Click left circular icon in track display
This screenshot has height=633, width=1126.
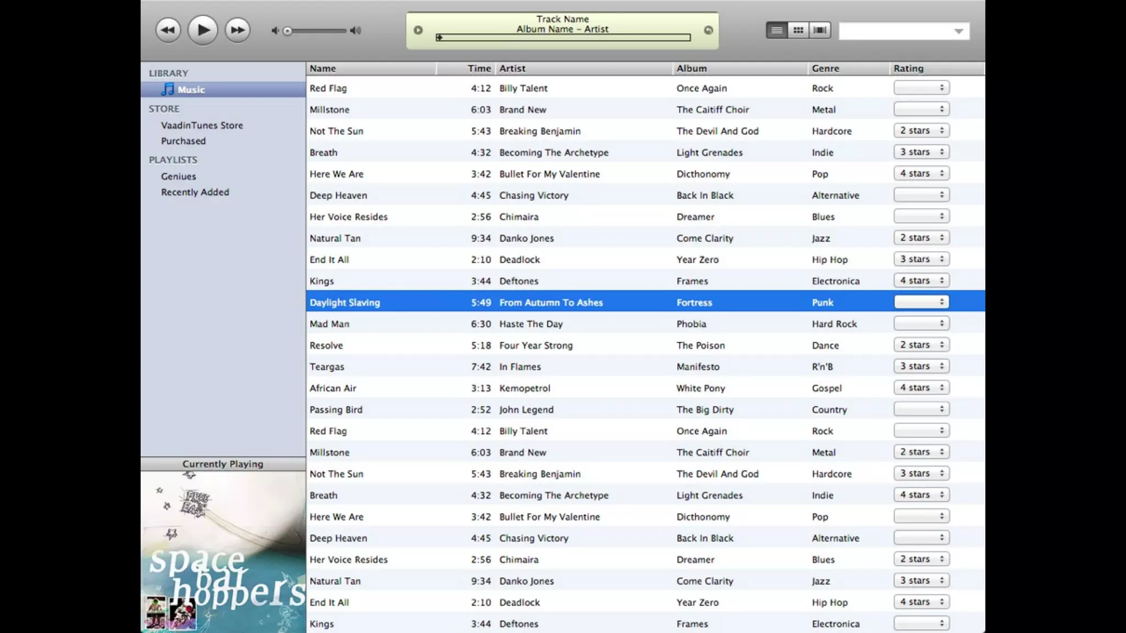pyautogui.click(x=418, y=30)
